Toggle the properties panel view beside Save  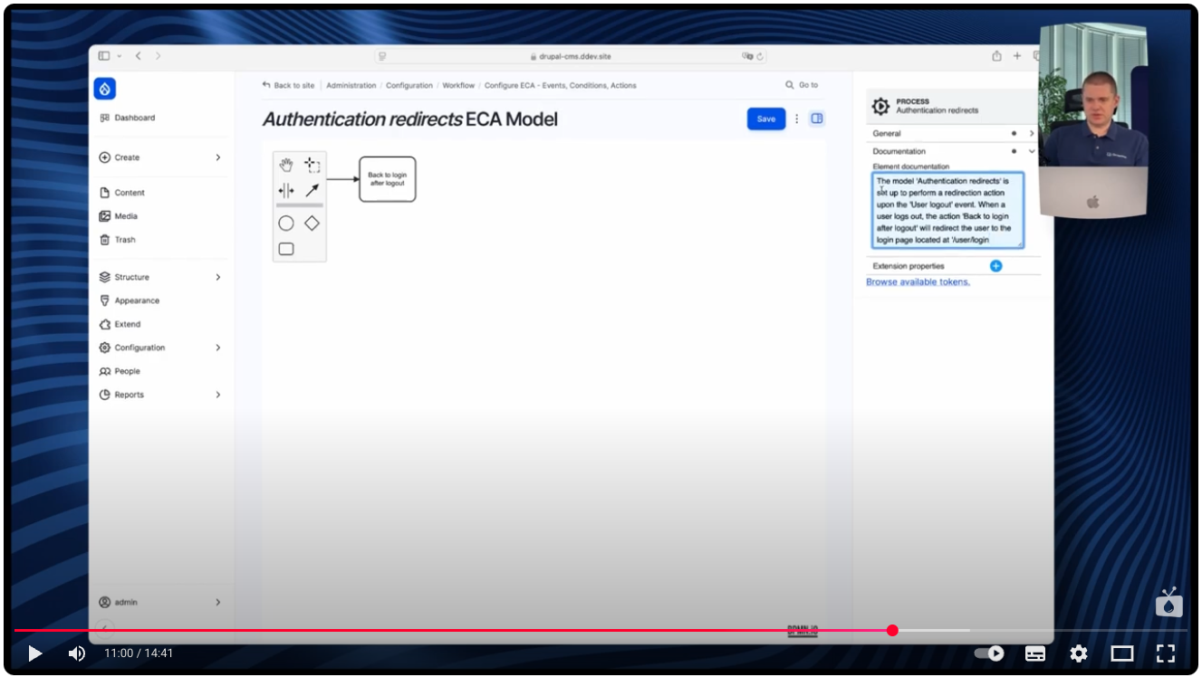click(816, 119)
